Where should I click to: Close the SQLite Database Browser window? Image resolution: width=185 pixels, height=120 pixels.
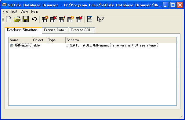[x=180, y=5]
